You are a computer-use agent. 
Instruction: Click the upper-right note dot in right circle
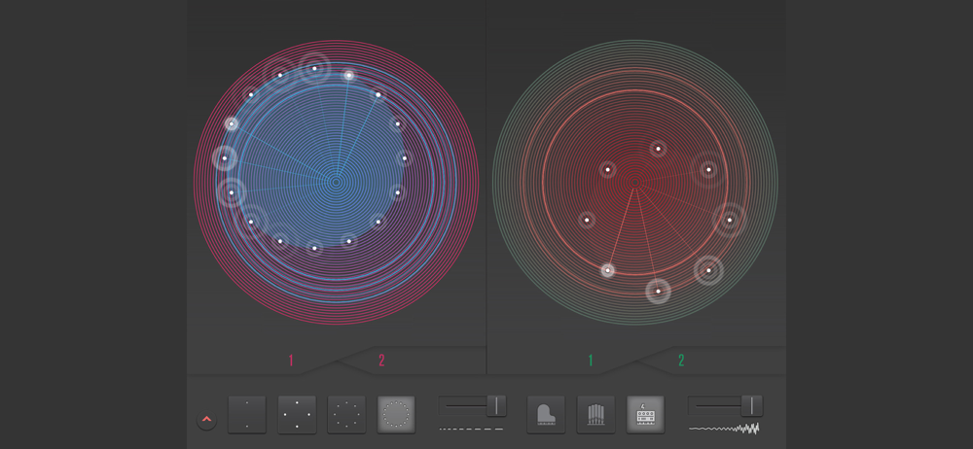tap(708, 169)
